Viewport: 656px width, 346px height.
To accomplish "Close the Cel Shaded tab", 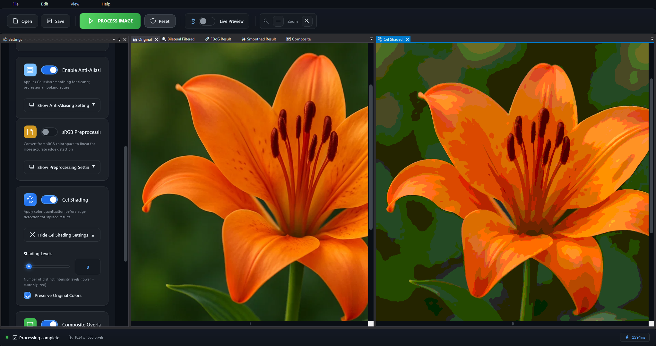I will [x=407, y=39].
